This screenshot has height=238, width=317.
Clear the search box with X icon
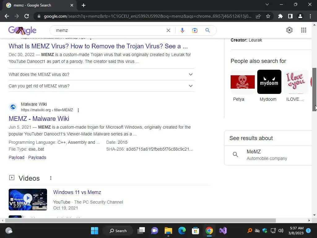pos(168,30)
